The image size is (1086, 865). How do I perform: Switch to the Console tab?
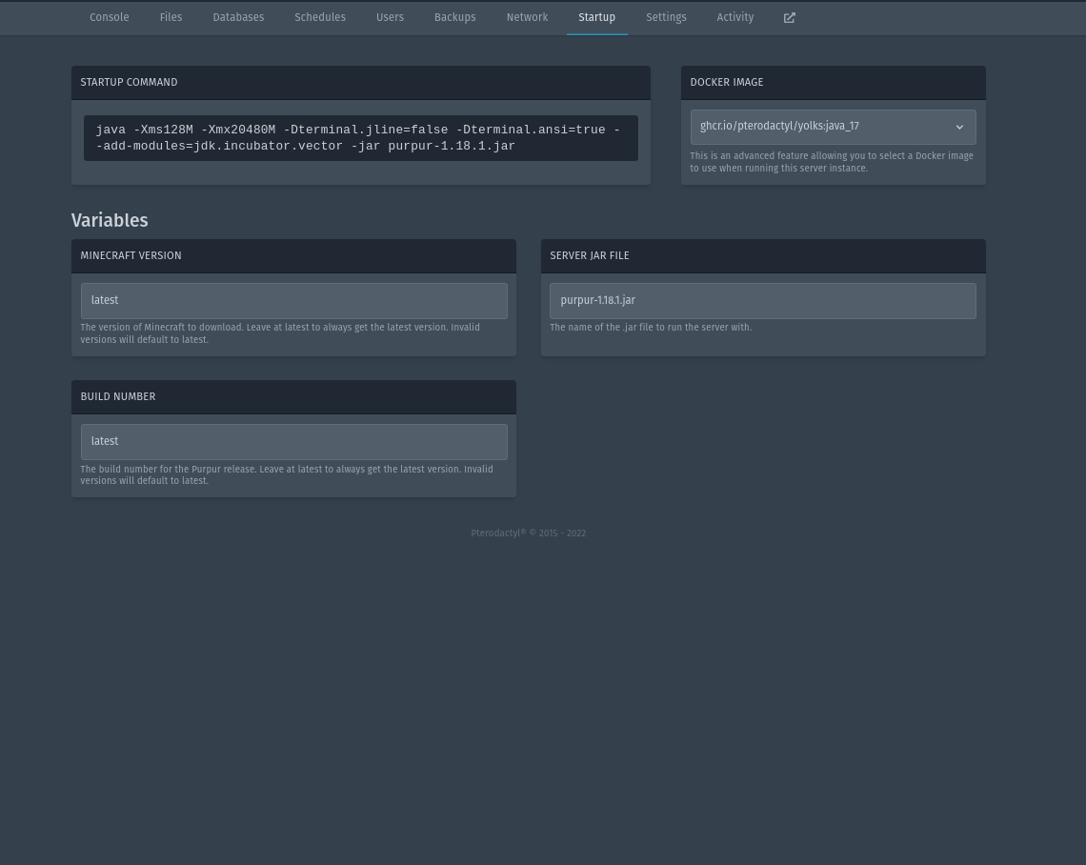[x=109, y=18]
